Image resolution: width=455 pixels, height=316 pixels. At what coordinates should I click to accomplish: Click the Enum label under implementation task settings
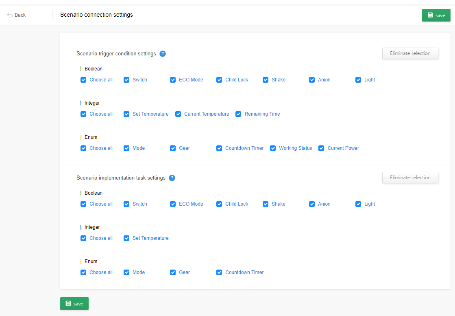tap(91, 261)
